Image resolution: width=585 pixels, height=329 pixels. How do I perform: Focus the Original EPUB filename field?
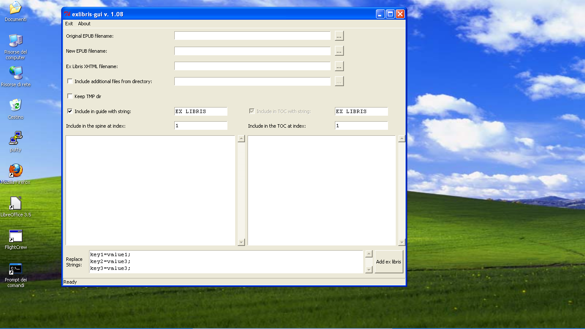click(x=253, y=36)
